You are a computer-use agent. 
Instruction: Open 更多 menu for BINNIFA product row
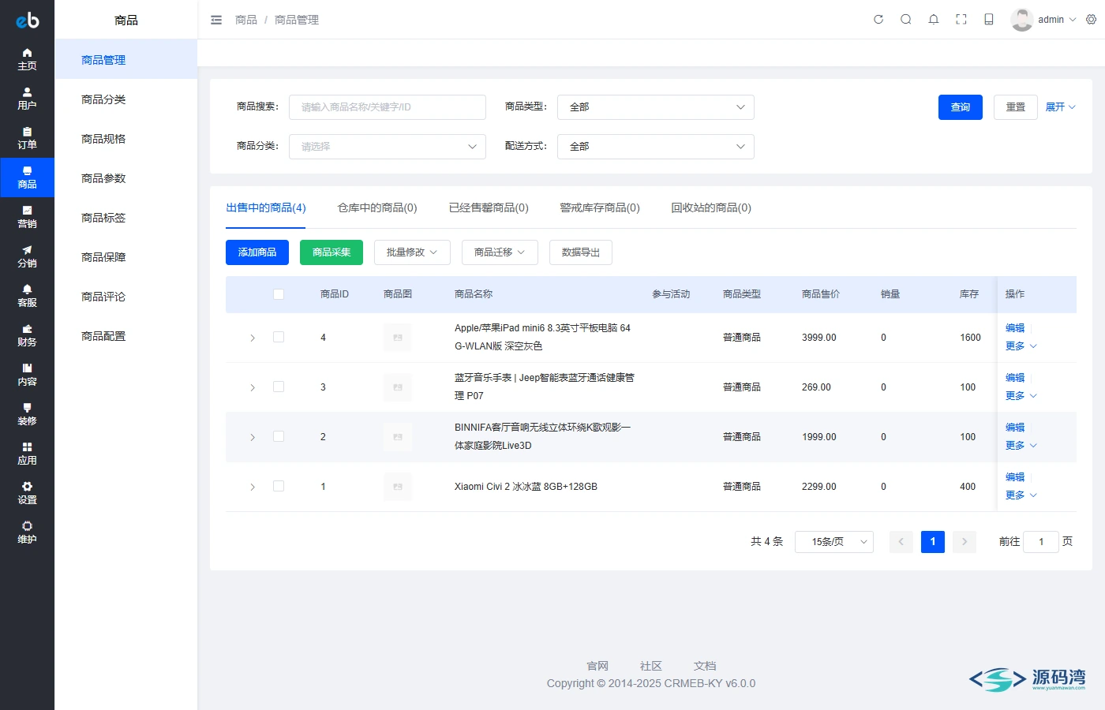(1021, 446)
